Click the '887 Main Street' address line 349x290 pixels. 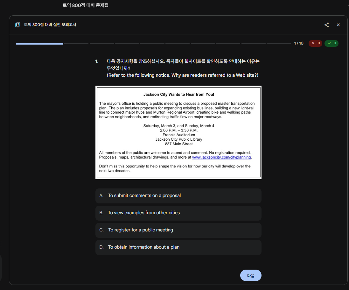(x=179, y=144)
